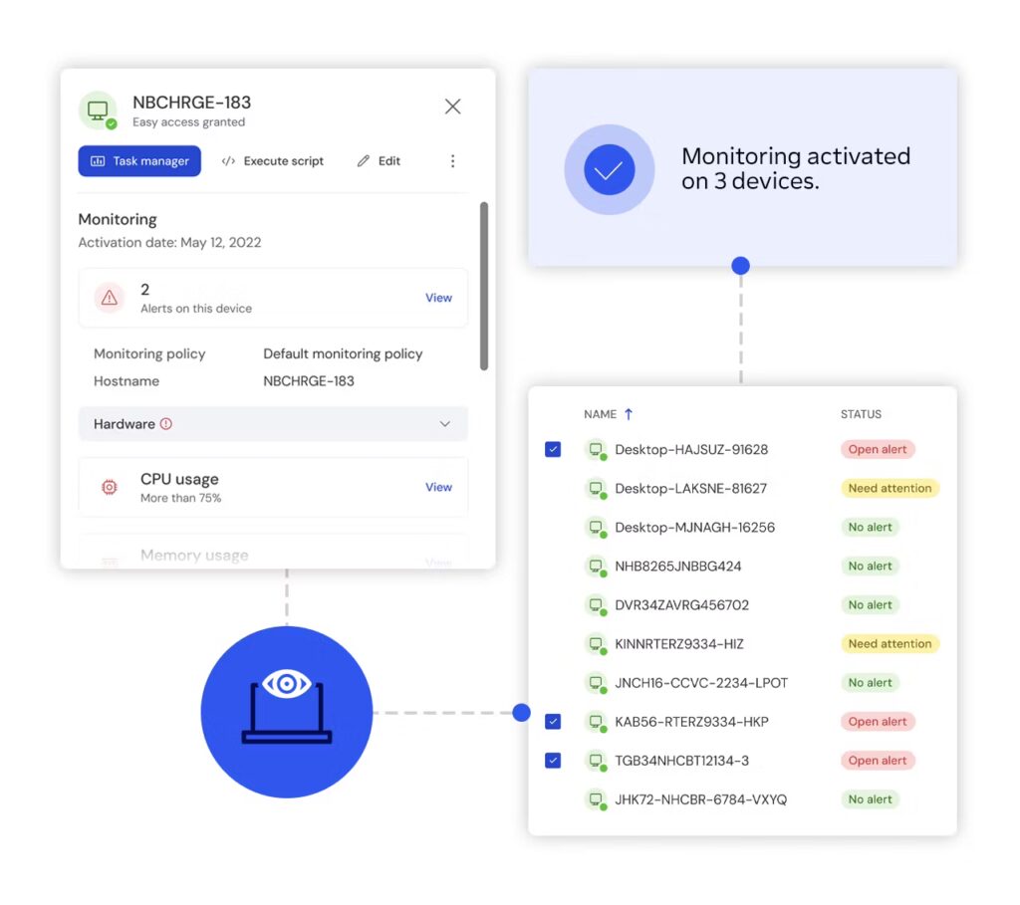Screen dimensions: 1020x905
Task: Click Execute script in device panel
Action: (x=273, y=160)
